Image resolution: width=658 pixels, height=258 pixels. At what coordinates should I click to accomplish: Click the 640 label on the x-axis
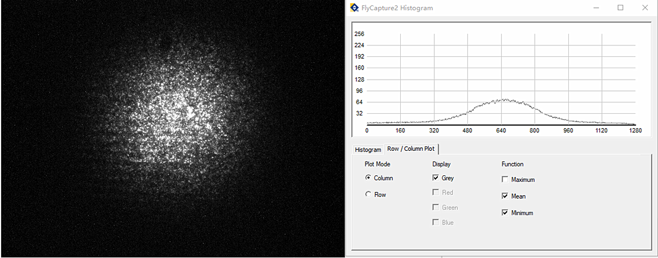coord(501,130)
